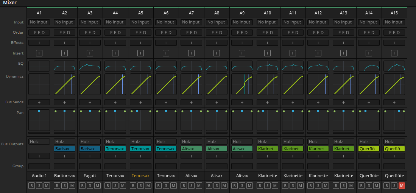Add a bus output on track A13

click(344, 156)
